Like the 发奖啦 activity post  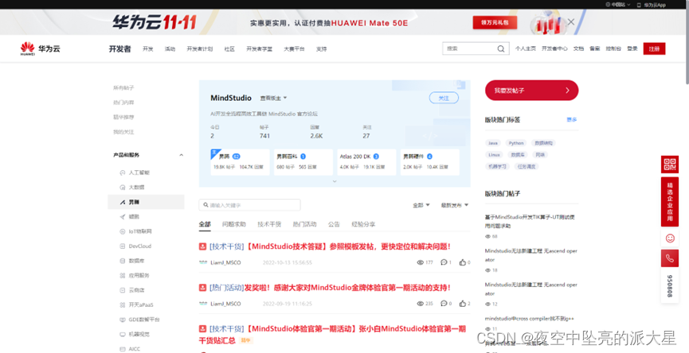[462, 304]
